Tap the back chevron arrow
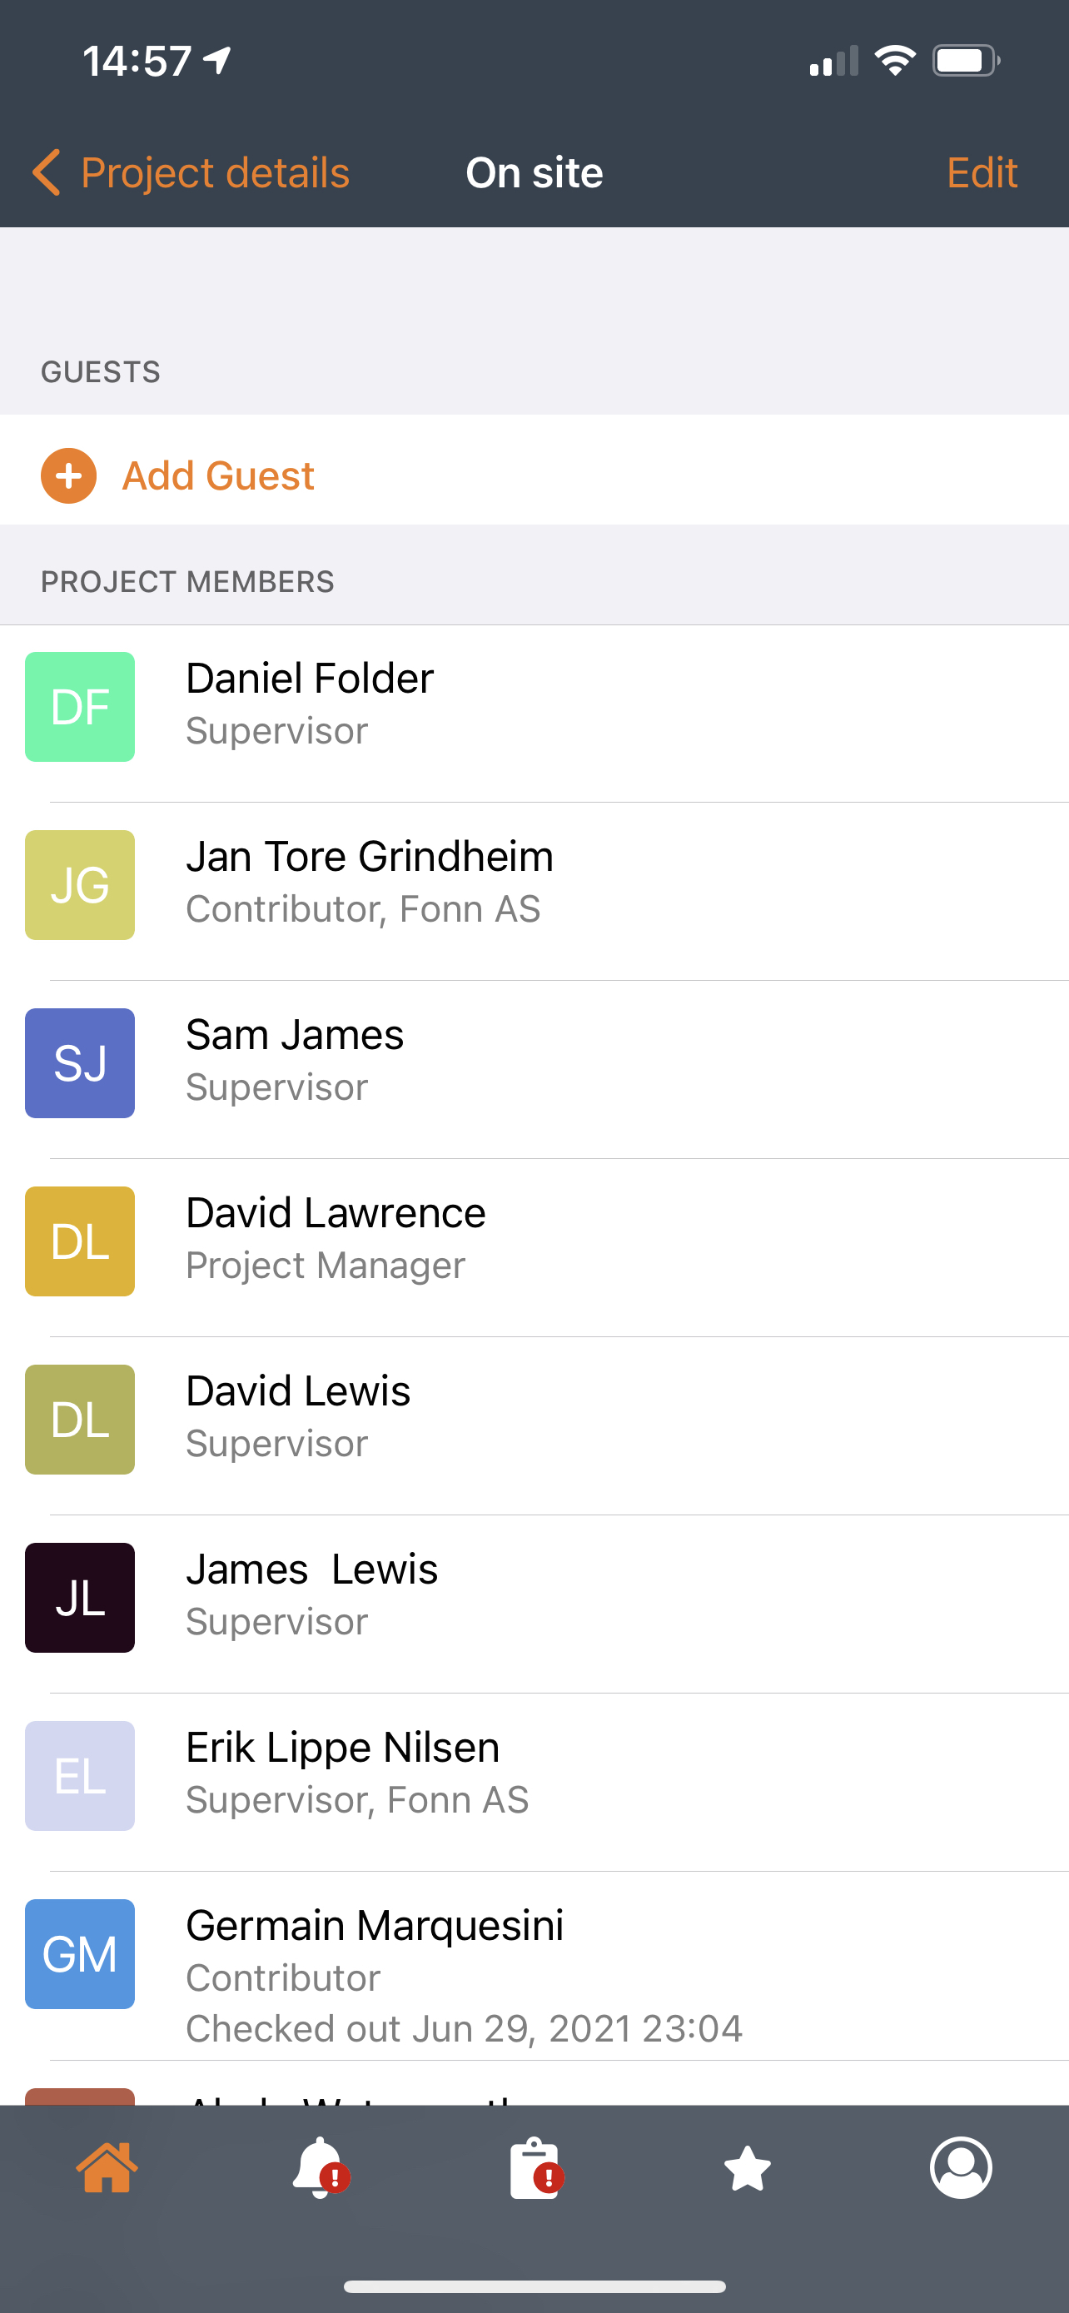 tap(46, 172)
